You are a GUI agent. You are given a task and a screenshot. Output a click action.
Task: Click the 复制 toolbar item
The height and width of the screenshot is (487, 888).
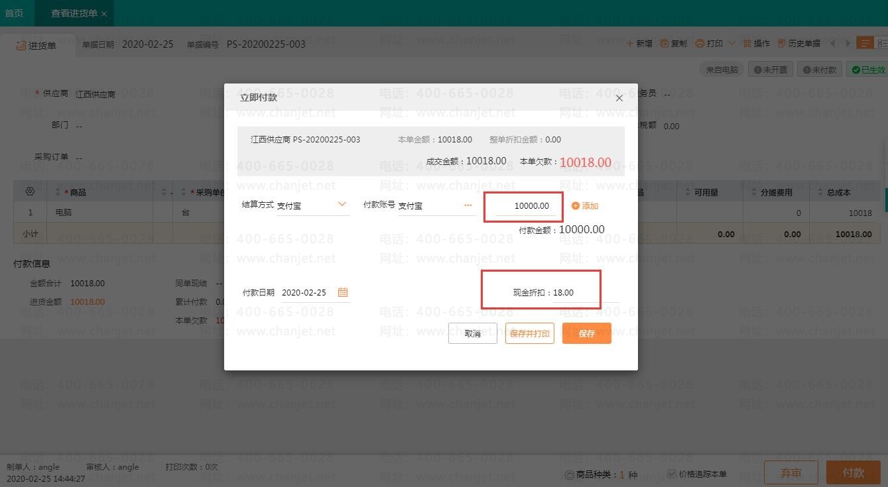pyautogui.click(x=674, y=44)
